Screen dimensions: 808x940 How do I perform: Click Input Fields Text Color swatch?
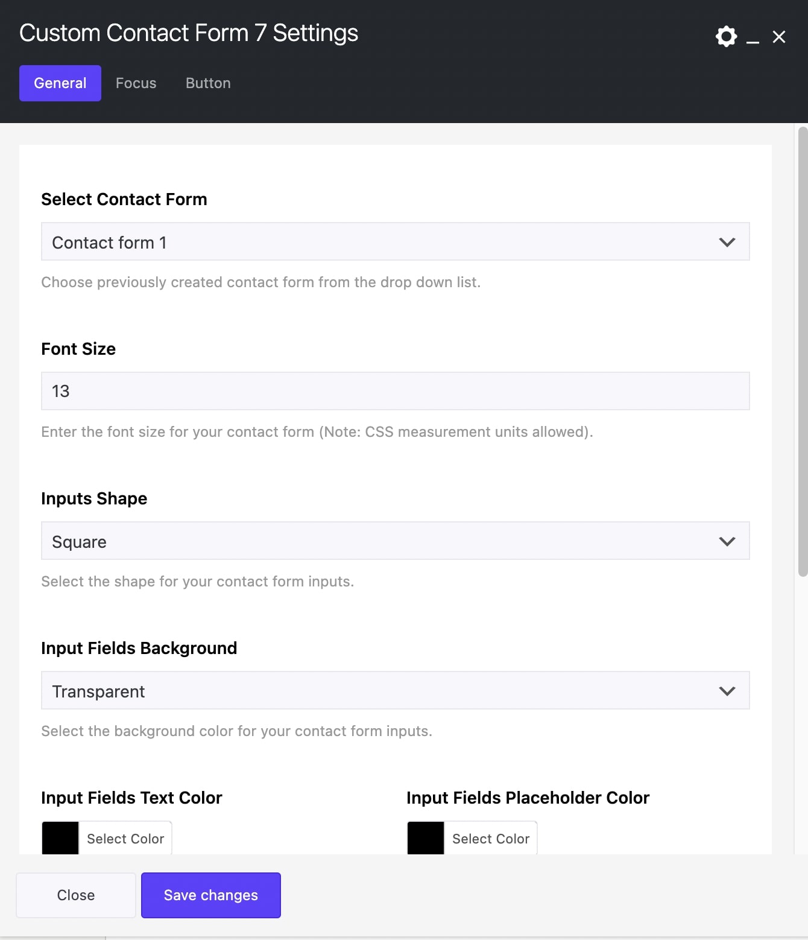(x=60, y=838)
